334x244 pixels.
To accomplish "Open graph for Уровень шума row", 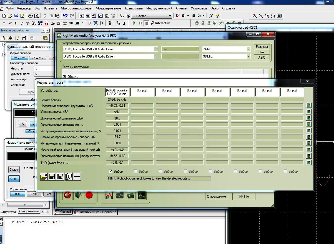I will (x=308, y=112).
